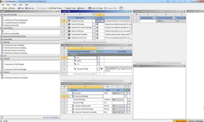Open the File menu
This screenshot has width=204, height=122.
click(3, 5)
